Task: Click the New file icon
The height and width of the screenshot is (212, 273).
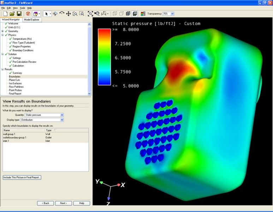Action: point(5,14)
